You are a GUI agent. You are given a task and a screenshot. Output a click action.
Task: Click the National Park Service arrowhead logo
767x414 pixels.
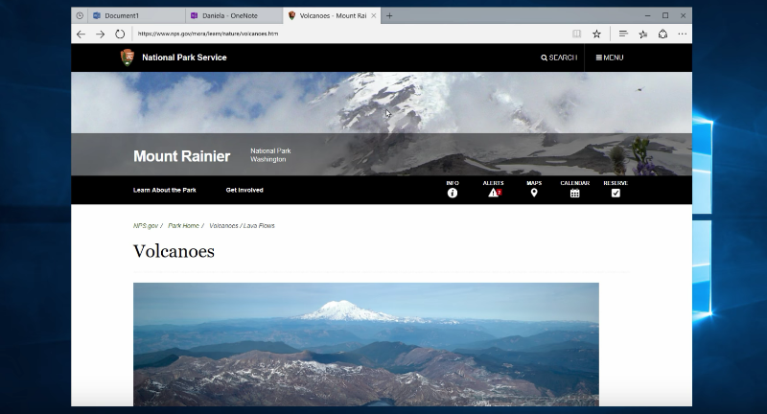click(x=128, y=57)
